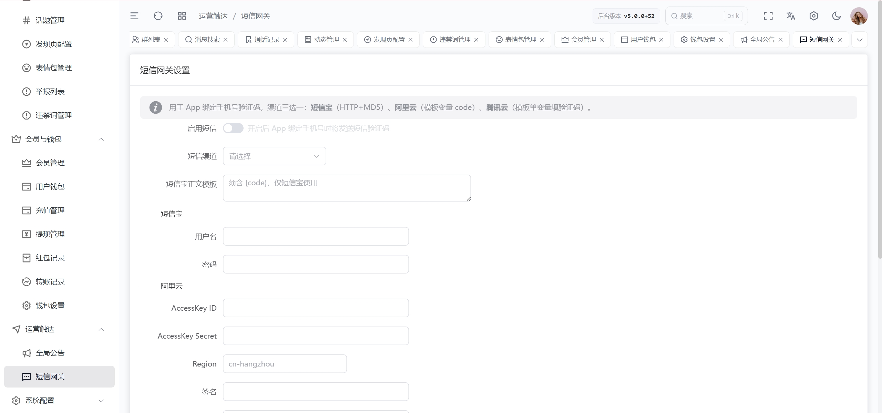Click the Region input field

click(x=285, y=364)
